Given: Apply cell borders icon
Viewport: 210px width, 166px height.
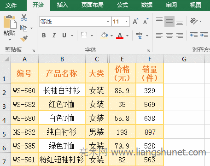Looking at the screenshot, I should 84,36.
